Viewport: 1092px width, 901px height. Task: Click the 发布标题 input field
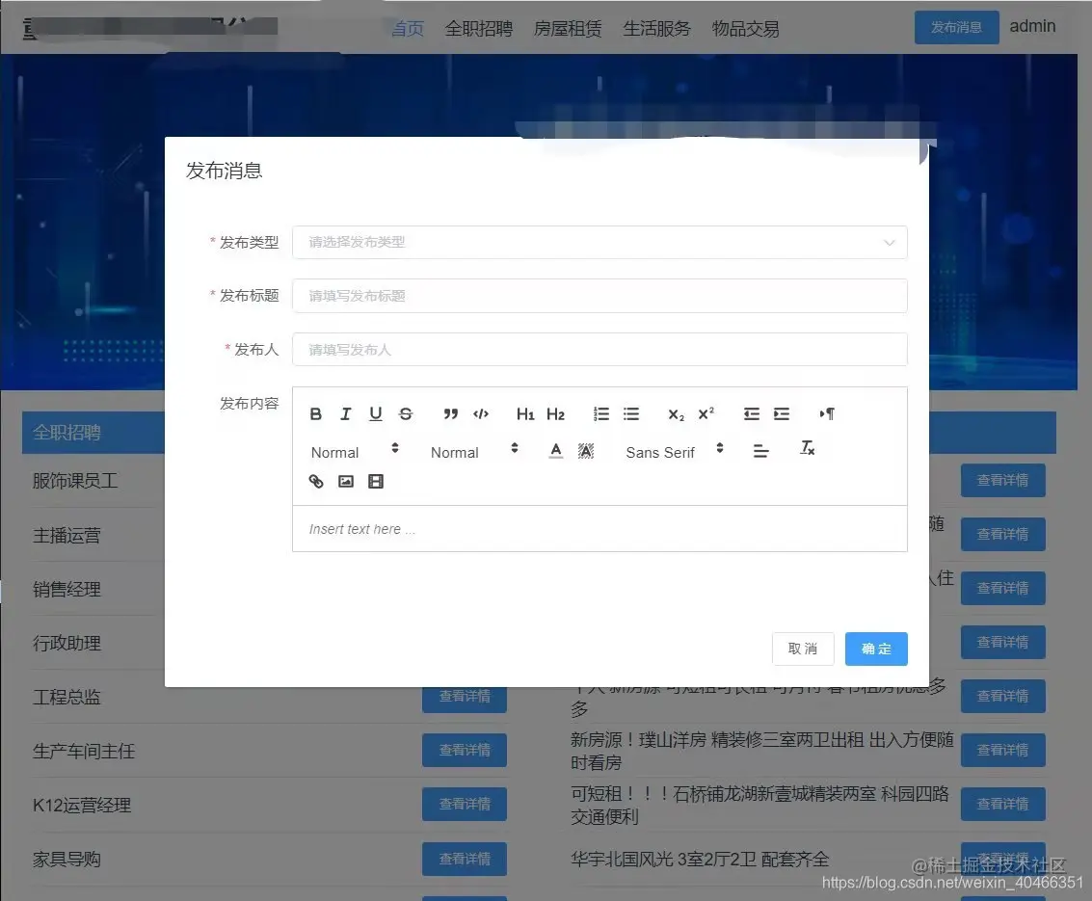pos(599,296)
